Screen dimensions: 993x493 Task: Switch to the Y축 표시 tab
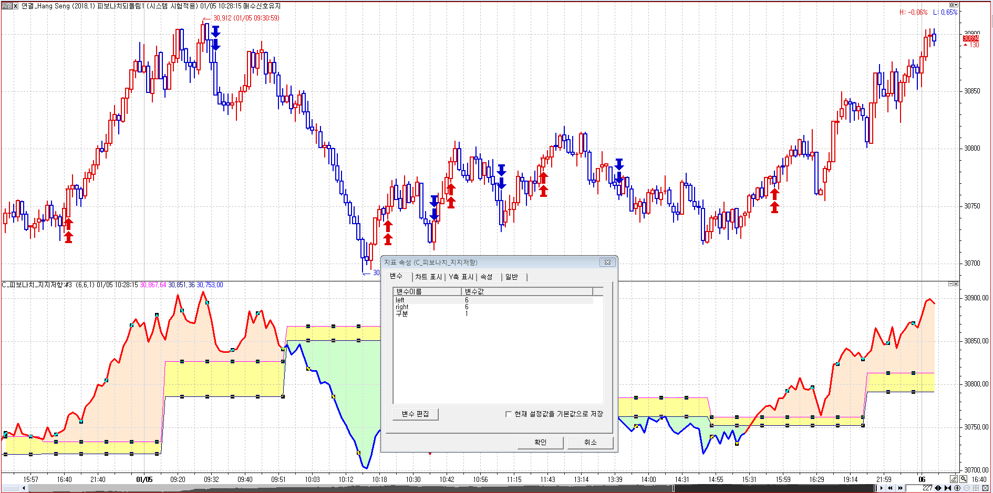coord(461,277)
